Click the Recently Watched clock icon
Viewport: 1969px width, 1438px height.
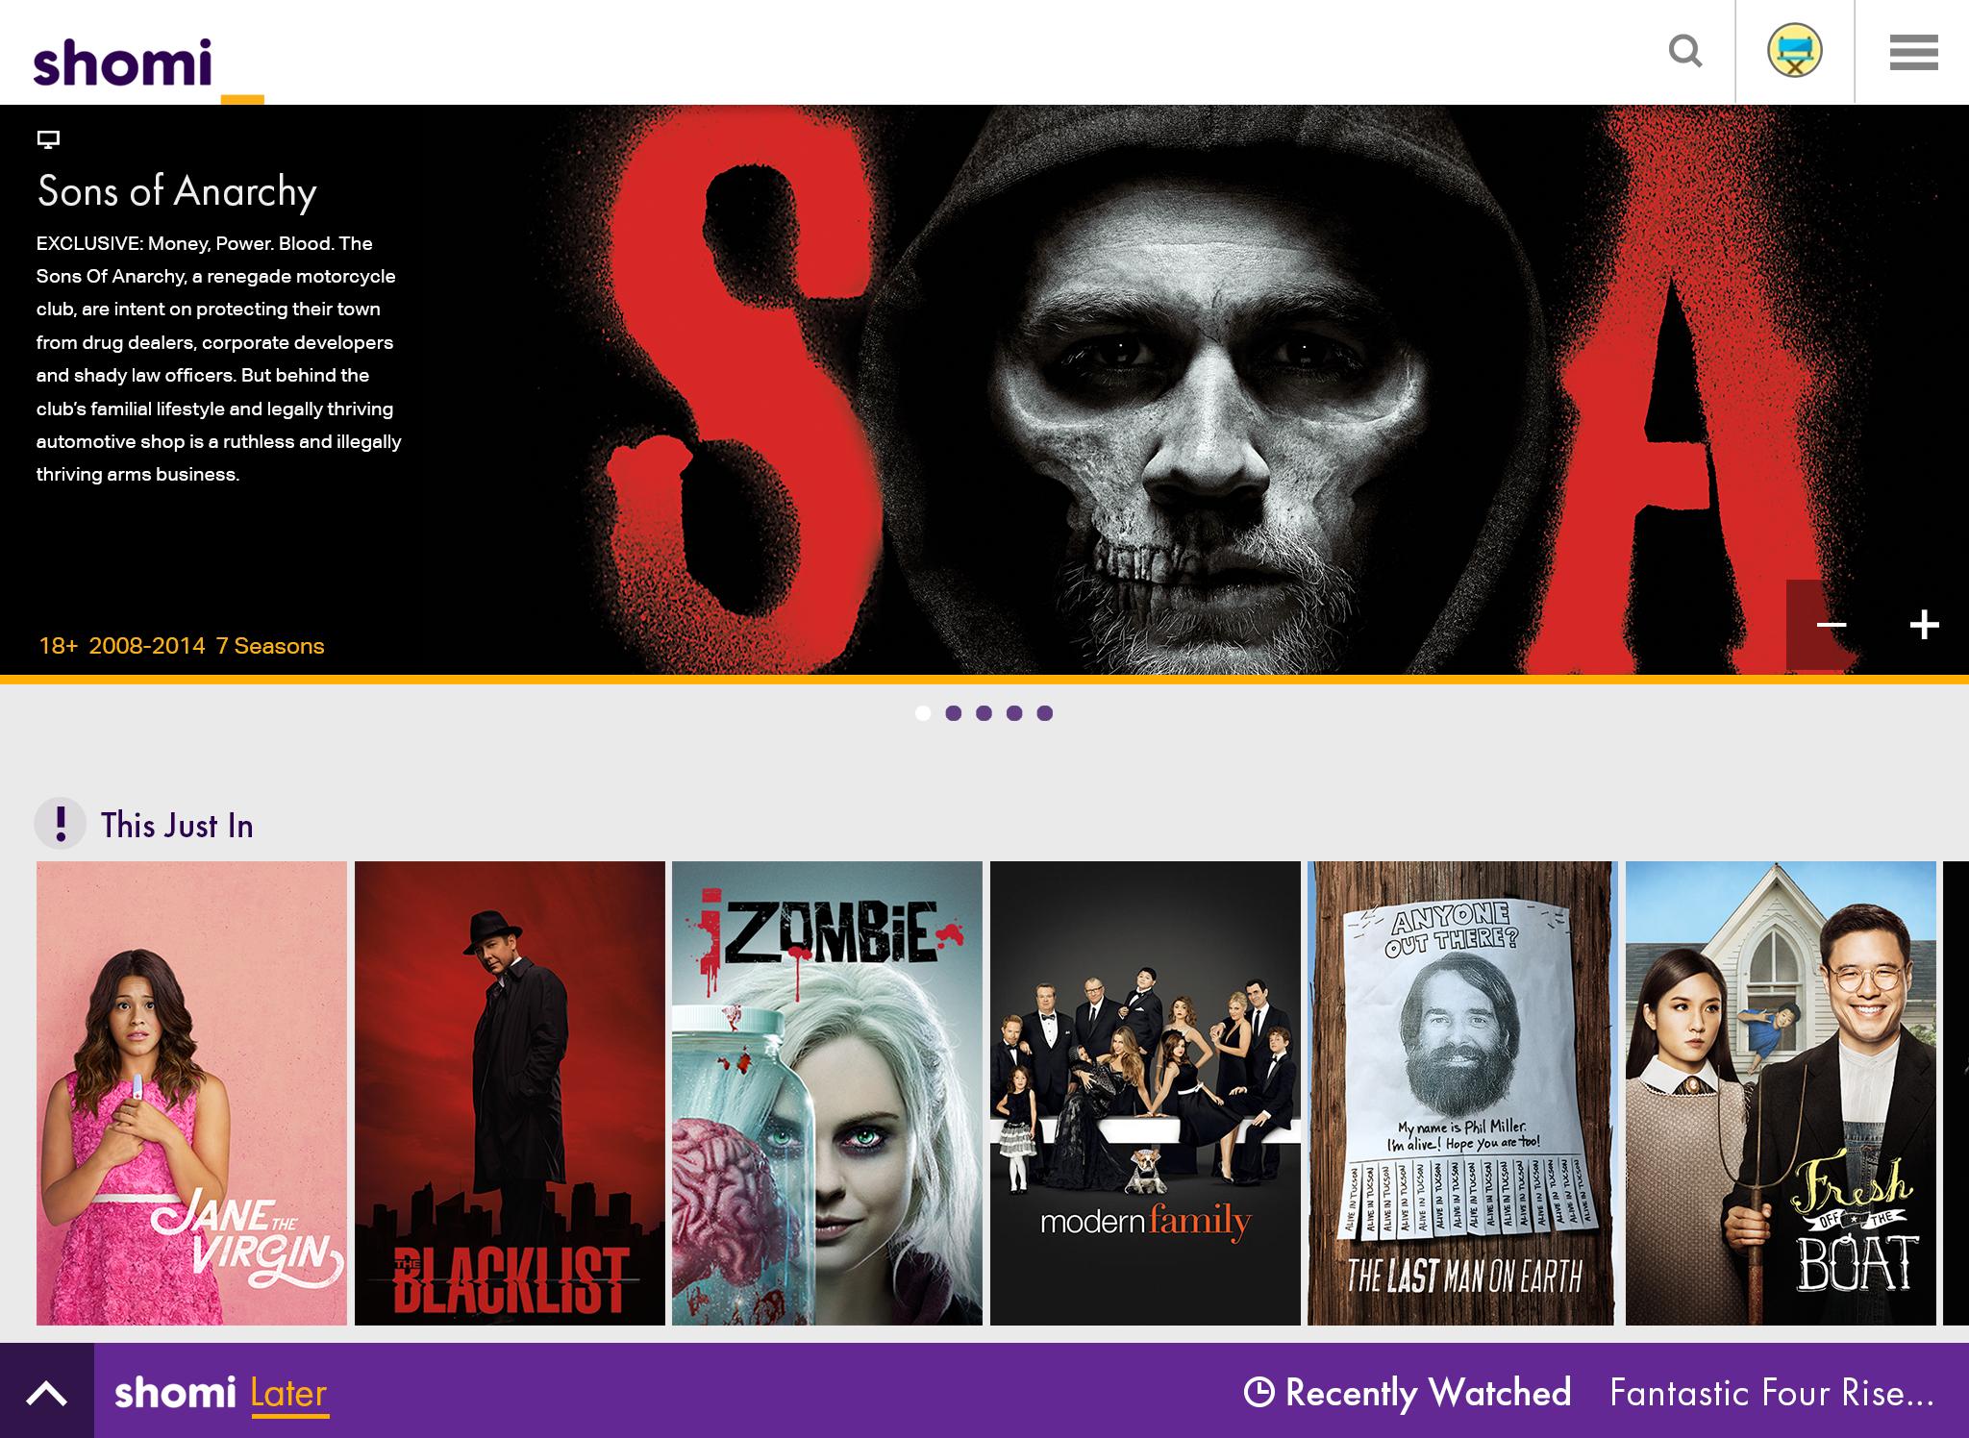1260,1392
